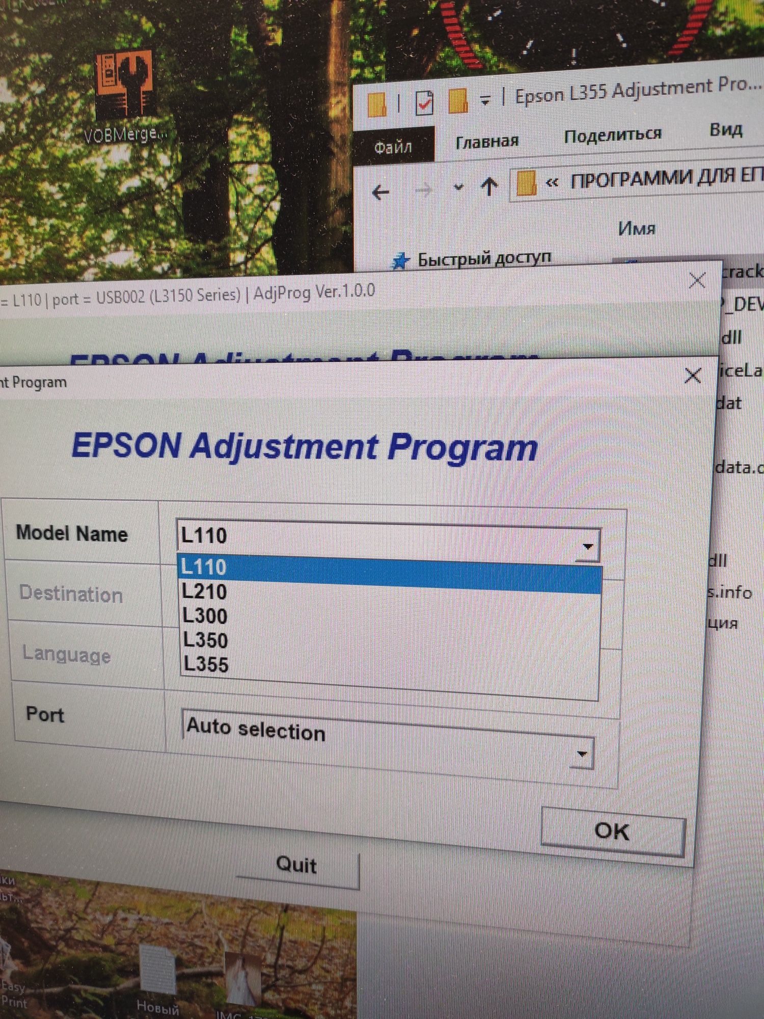Image resolution: width=764 pixels, height=1019 pixels.
Task: Click the Имя column header
Action: pyautogui.click(x=637, y=228)
